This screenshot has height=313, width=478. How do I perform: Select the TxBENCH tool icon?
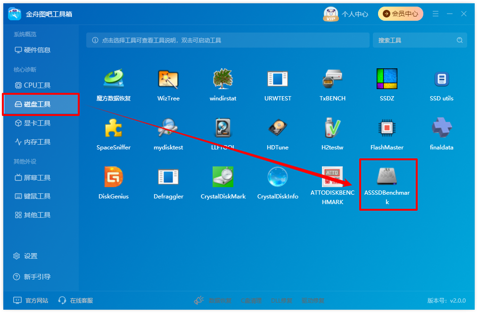click(x=332, y=79)
